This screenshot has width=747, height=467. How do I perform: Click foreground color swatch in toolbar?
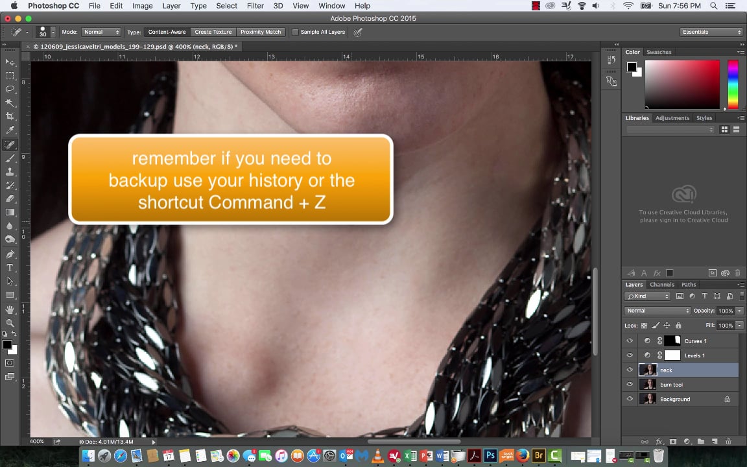pos(7,344)
